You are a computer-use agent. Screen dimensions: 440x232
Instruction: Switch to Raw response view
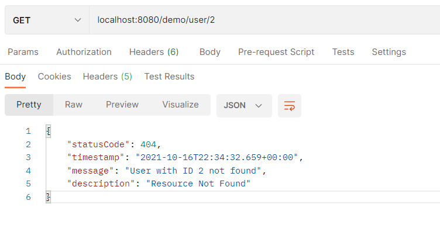pos(74,105)
